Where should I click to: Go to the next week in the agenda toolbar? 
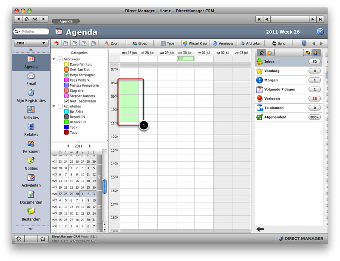coord(321,43)
